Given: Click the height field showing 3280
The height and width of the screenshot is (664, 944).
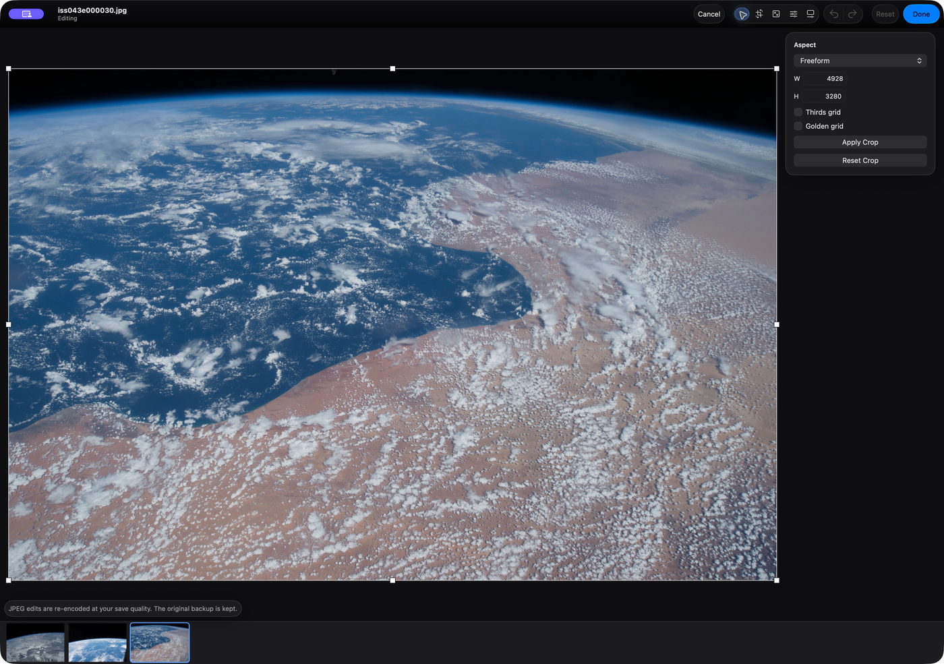Looking at the screenshot, I should pos(824,96).
